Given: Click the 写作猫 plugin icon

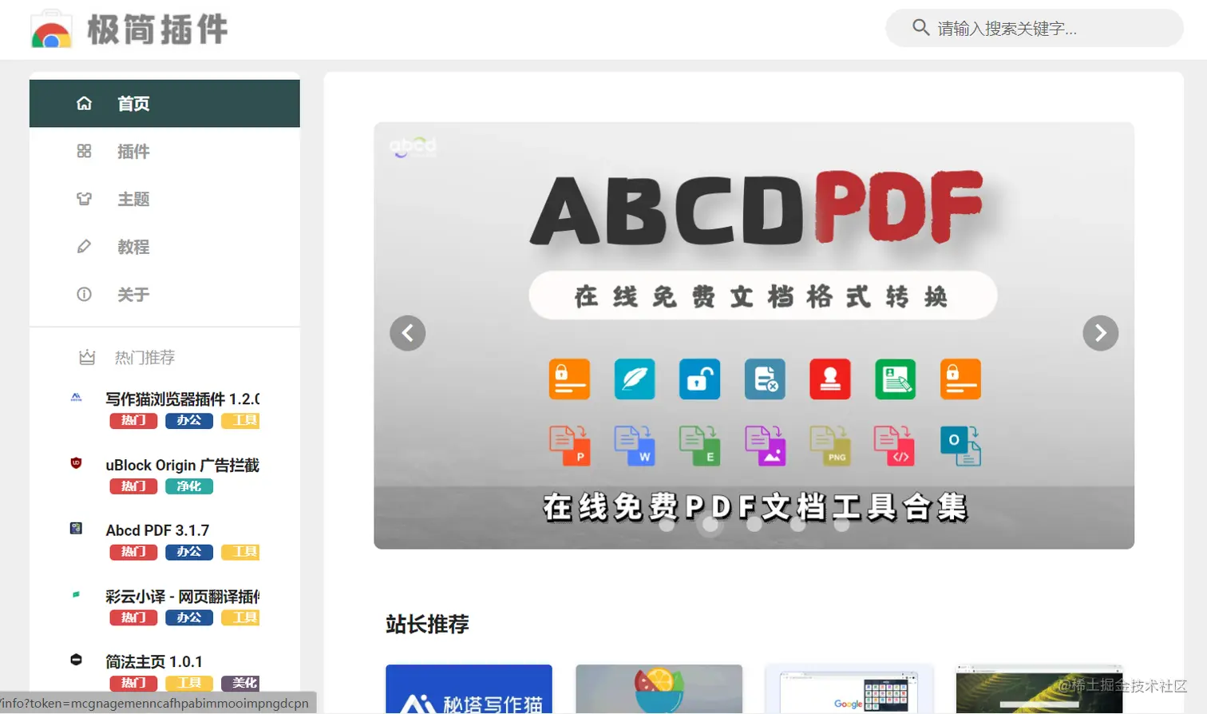Looking at the screenshot, I should pos(76,397).
